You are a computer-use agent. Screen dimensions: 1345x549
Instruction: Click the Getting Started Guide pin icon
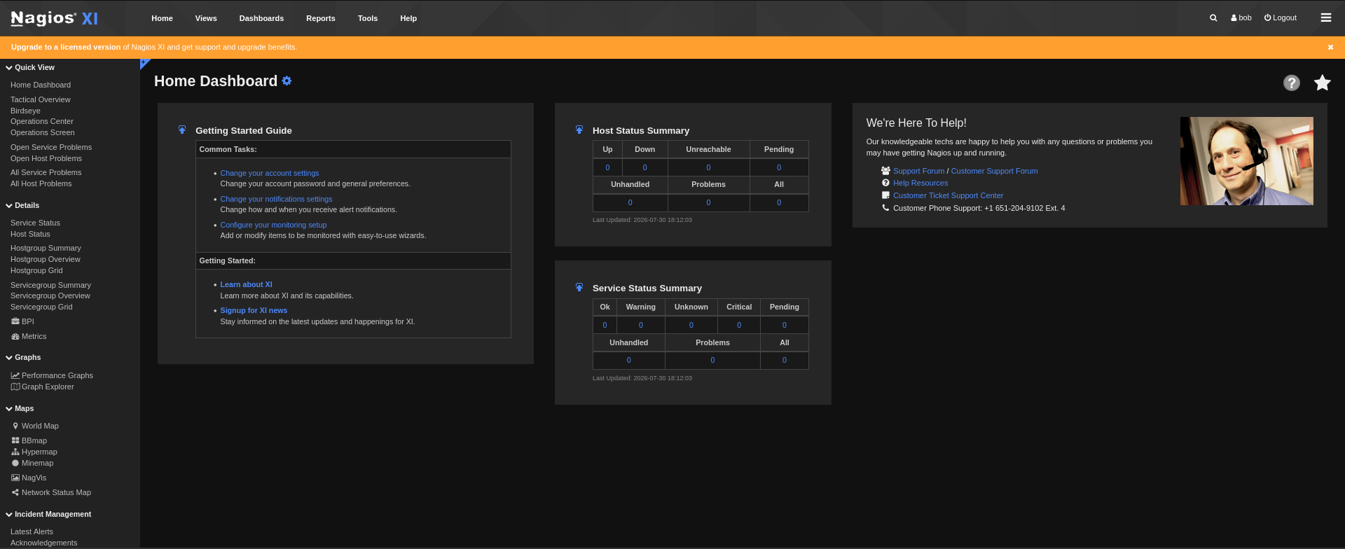click(182, 130)
